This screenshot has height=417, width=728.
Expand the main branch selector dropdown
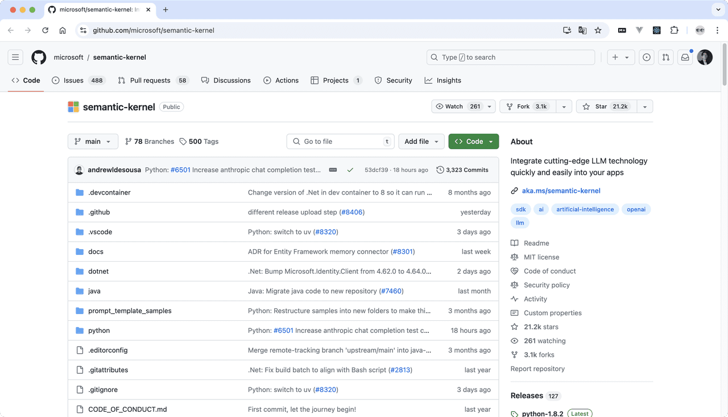[93, 142]
